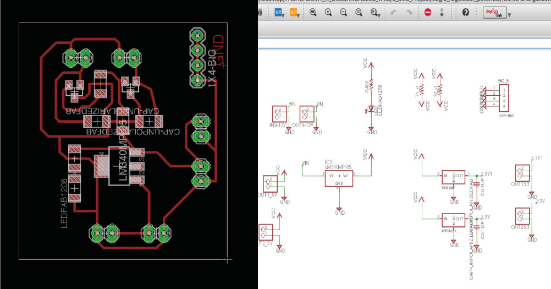Select the OUT13.3 connector symbol
551x289 pixels.
(x=522, y=173)
